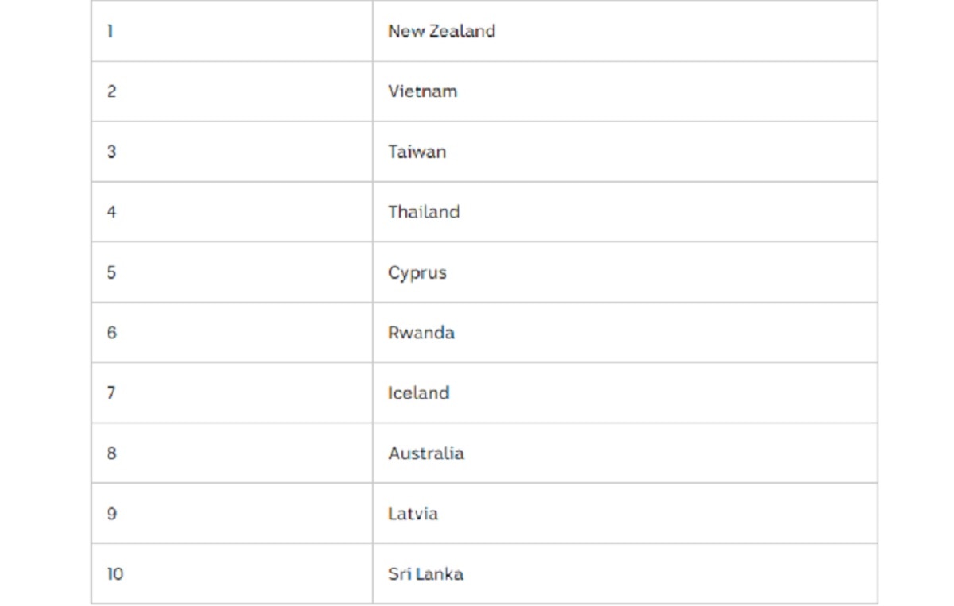Select the rank 6 cell
954x606 pixels.
[x=111, y=333]
